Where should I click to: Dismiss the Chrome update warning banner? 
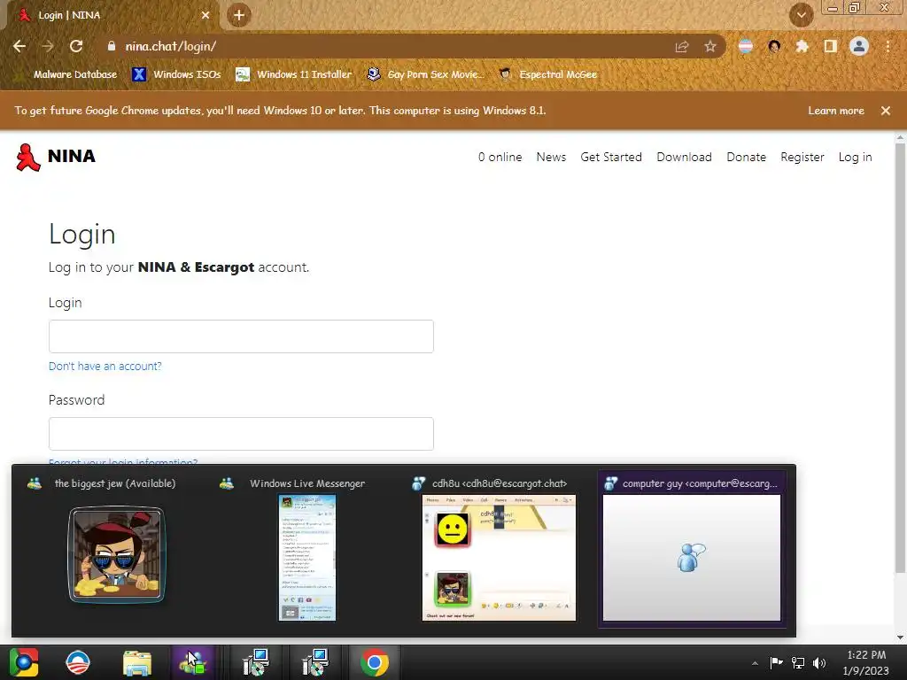pyautogui.click(x=886, y=111)
